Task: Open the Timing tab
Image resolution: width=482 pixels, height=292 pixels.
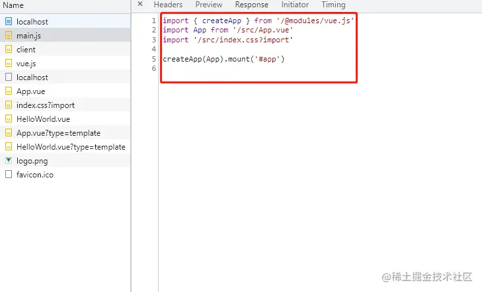Action: [x=333, y=5]
